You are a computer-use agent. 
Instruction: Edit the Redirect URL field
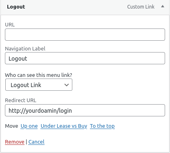pyautogui.click(x=85, y=110)
